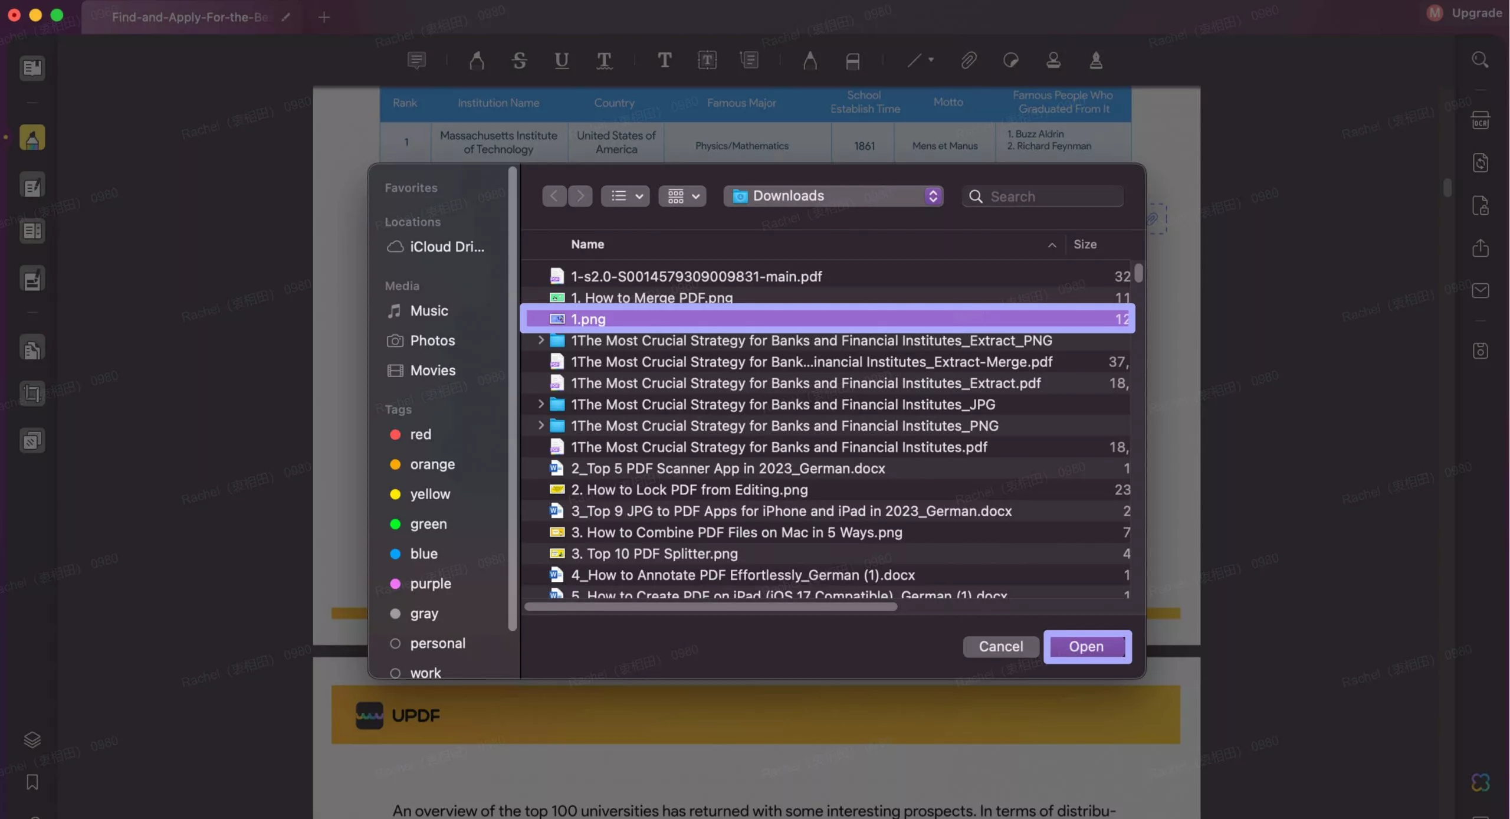Select the text callout tool
Image resolution: width=1510 pixels, height=819 pixels.
pos(749,60)
